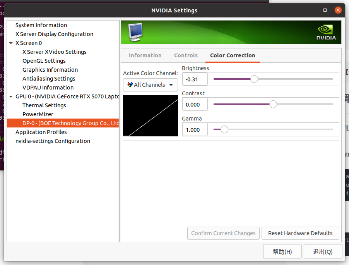Switch to the Information tab

point(145,55)
